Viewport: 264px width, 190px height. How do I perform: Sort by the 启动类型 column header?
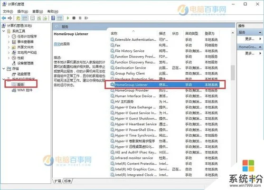point(193,33)
